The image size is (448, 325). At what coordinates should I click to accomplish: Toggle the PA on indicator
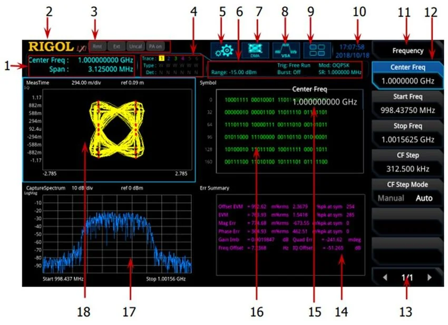pyautogui.click(x=155, y=46)
